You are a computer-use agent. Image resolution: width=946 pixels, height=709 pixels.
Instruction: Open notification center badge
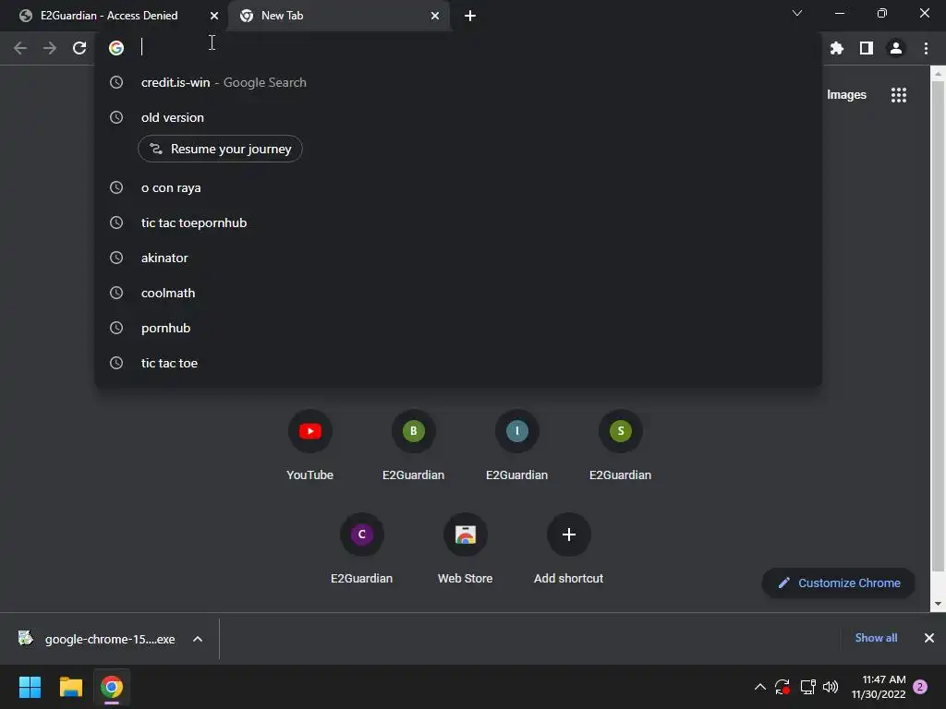[x=920, y=687]
